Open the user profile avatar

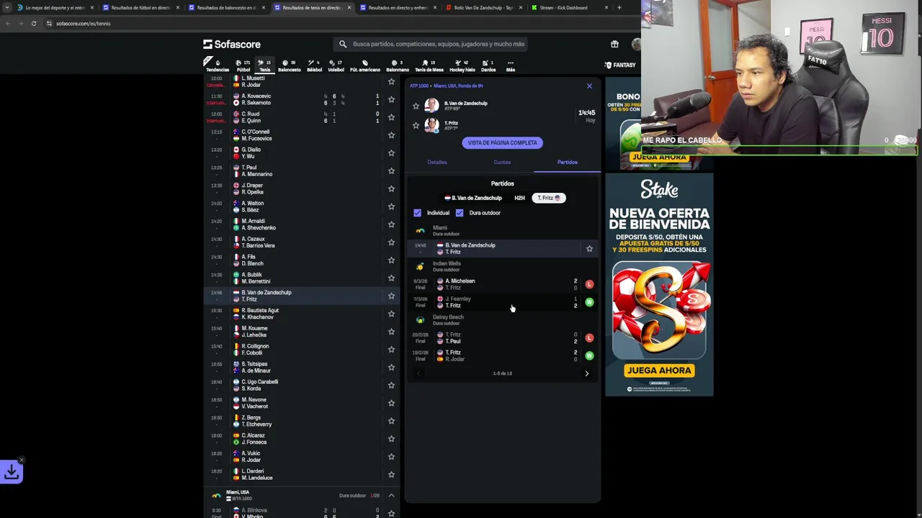[636, 45]
